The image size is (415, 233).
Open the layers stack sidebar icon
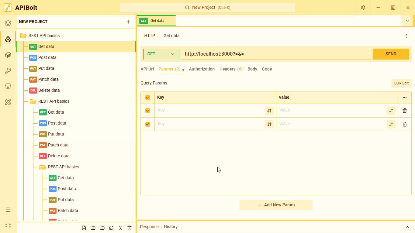[8, 23]
